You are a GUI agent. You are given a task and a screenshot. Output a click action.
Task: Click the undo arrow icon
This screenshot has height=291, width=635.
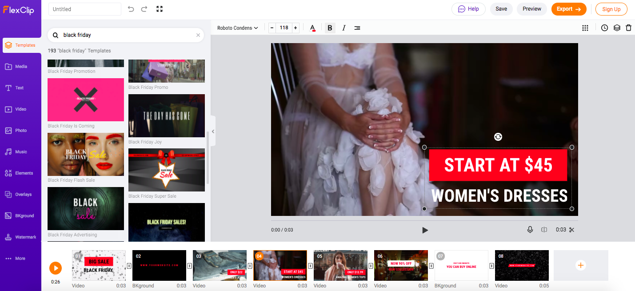click(131, 9)
